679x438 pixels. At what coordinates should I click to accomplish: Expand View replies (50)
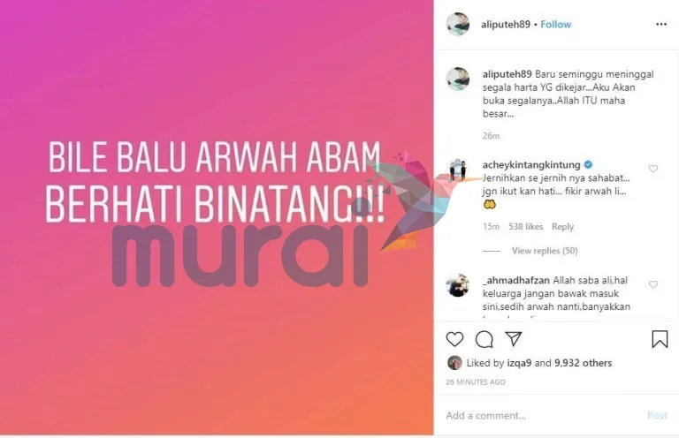pyautogui.click(x=545, y=251)
